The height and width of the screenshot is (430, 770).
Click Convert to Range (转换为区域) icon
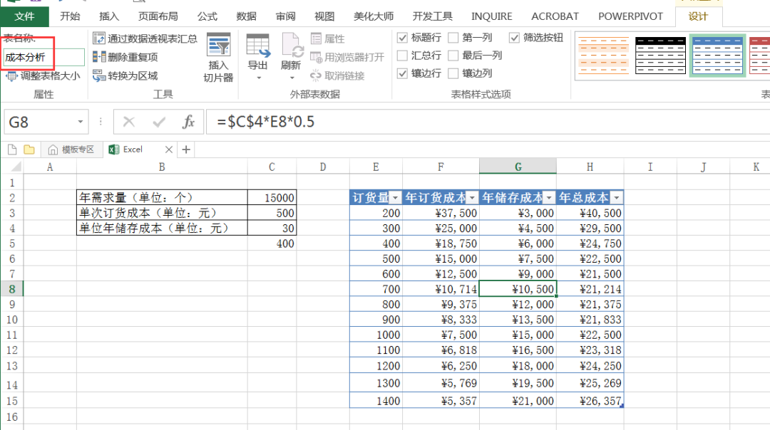[98, 75]
